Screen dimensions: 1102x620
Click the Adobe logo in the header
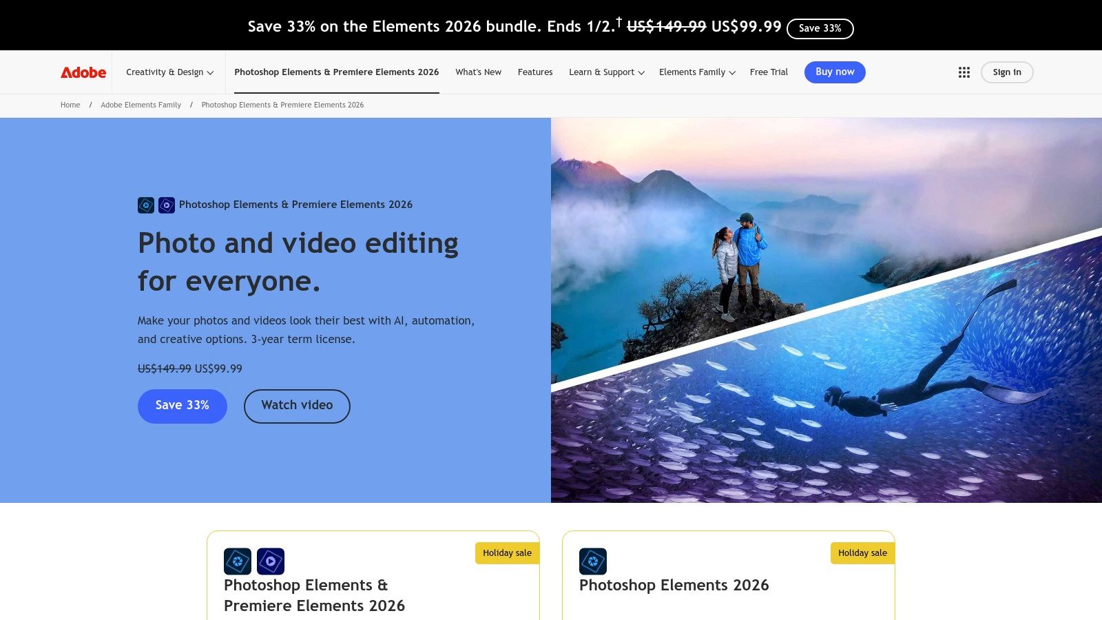point(82,72)
